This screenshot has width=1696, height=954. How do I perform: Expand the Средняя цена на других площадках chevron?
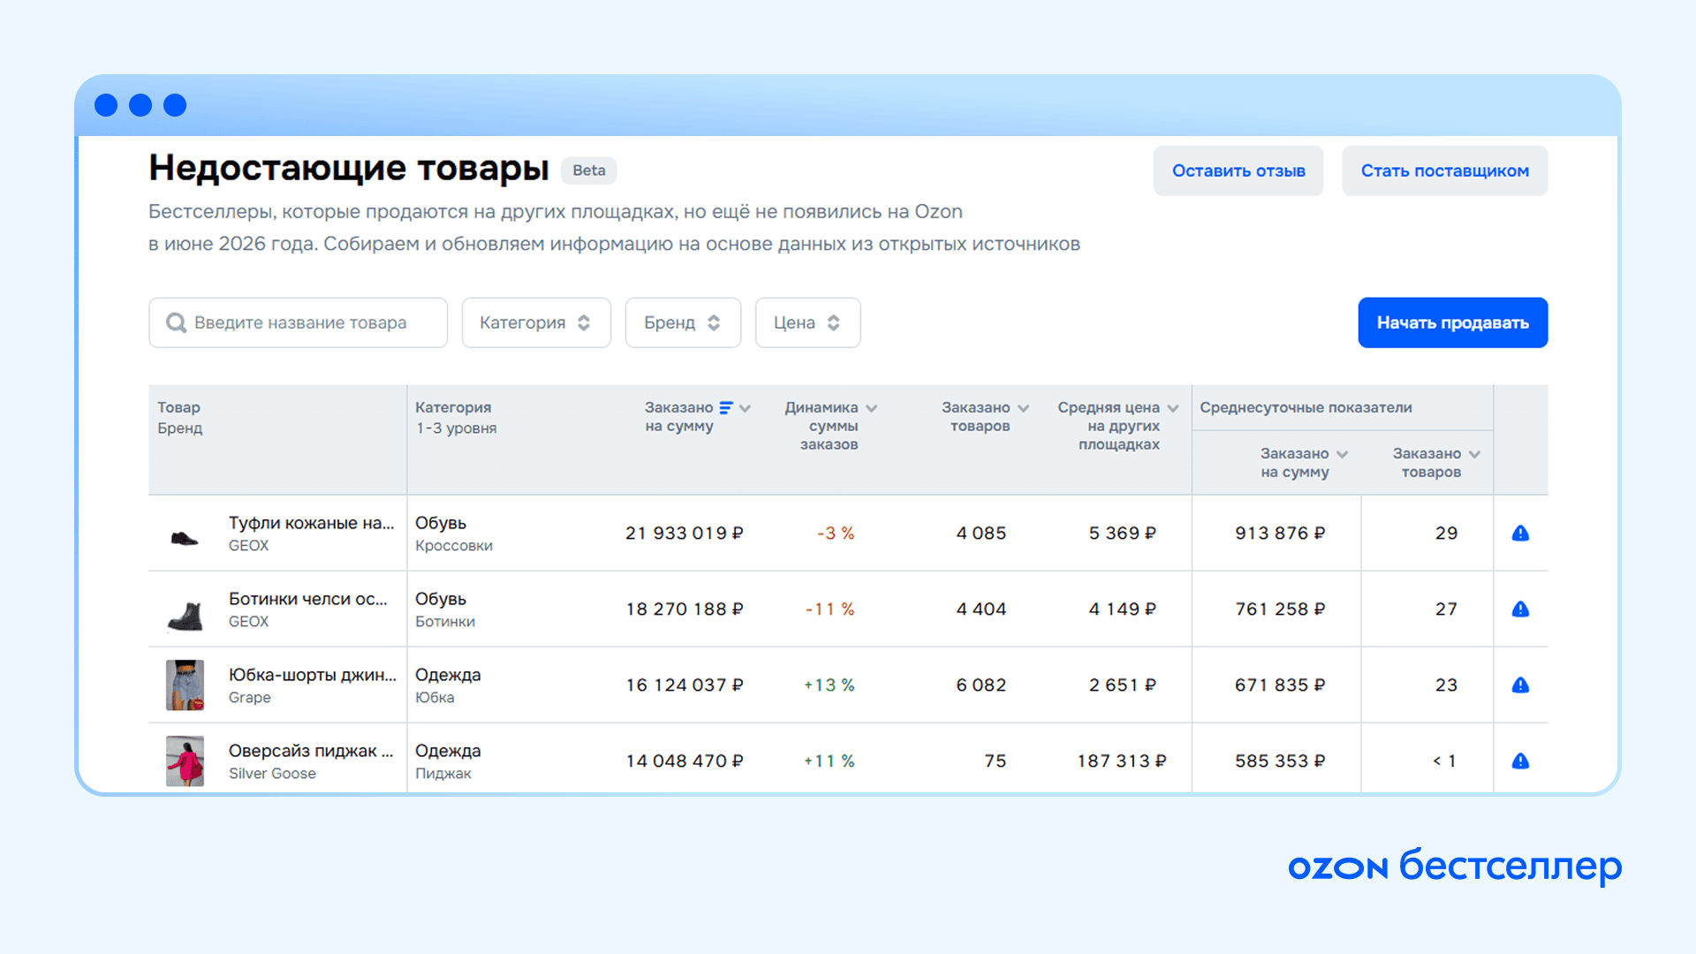pos(1173,408)
